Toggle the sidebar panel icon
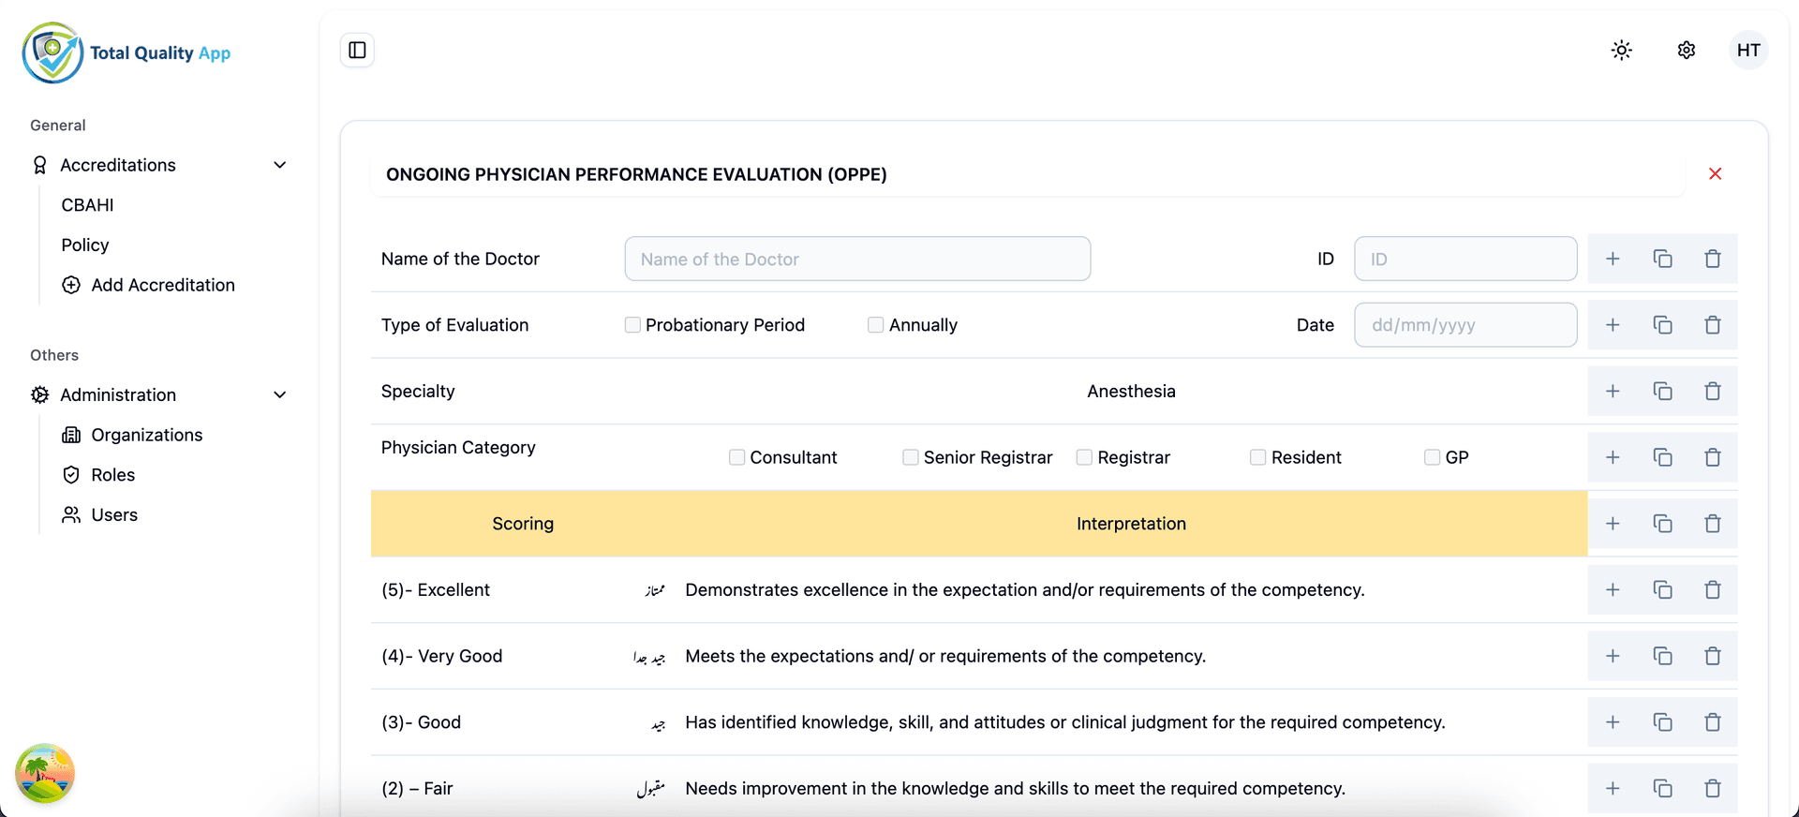Viewport: 1799px width, 817px height. coord(357,50)
